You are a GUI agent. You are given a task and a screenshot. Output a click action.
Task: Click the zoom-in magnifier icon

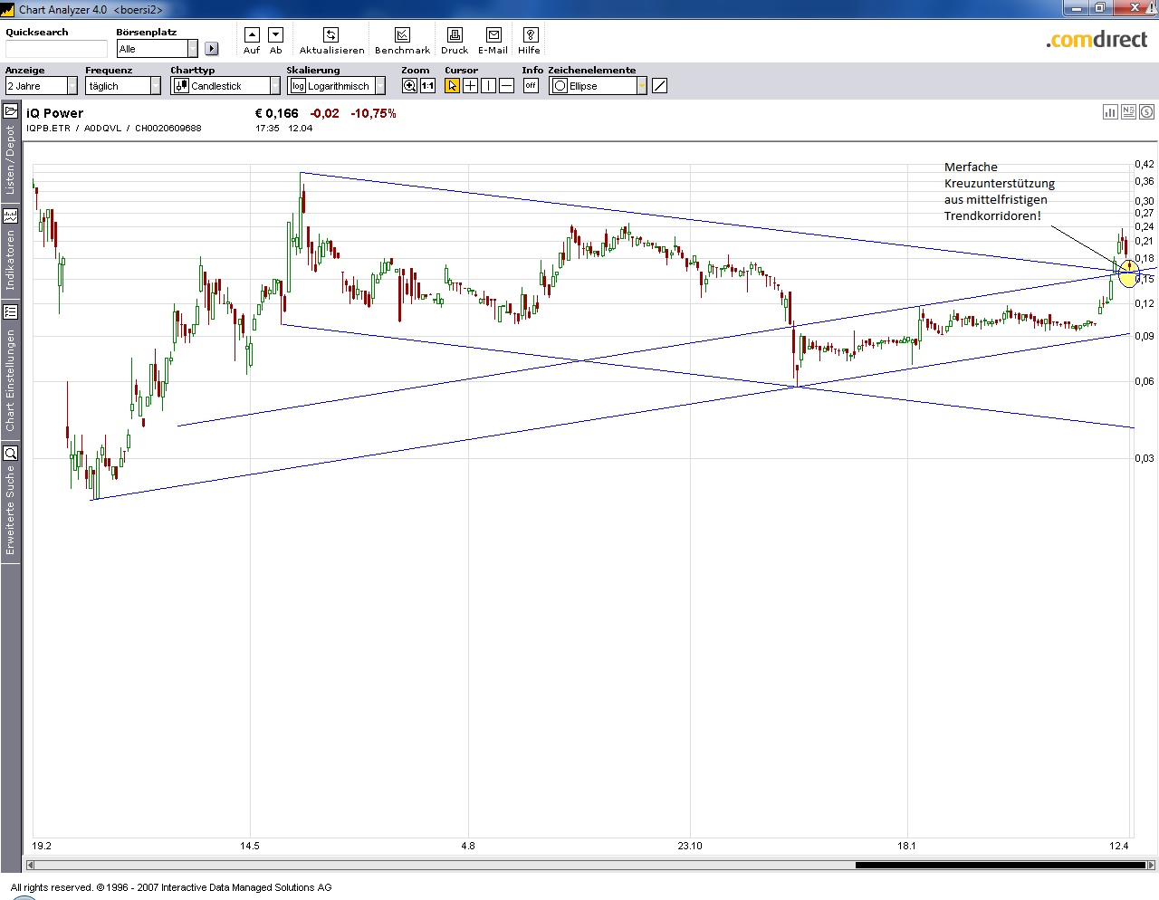(x=409, y=86)
